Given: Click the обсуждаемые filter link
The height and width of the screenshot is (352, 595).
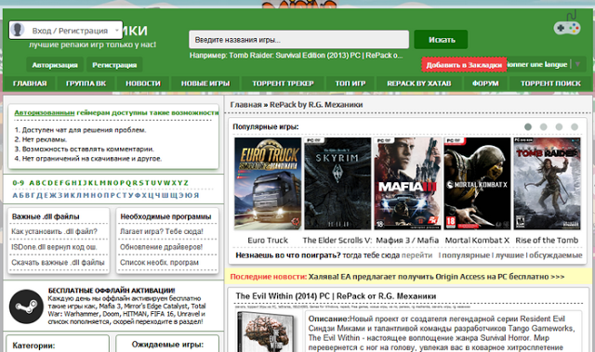Looking at the screenshot, I should 556,255.
